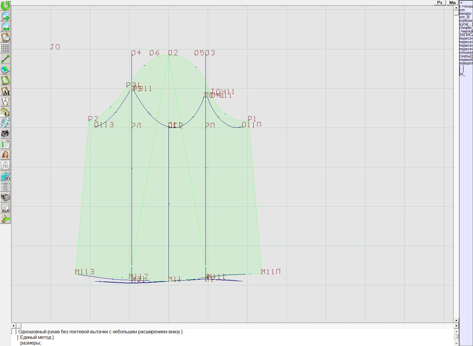The width and height of the screenshot is (473, 346).
Task: Select 'сплайн' in the operator list
Action: [466, 28]
